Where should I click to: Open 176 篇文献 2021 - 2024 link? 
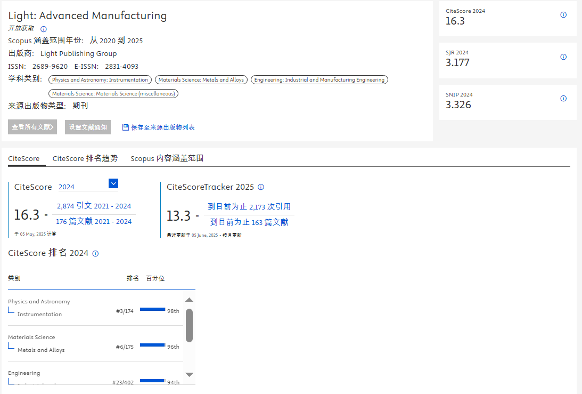pyautogui.click(x=94, y=222)
